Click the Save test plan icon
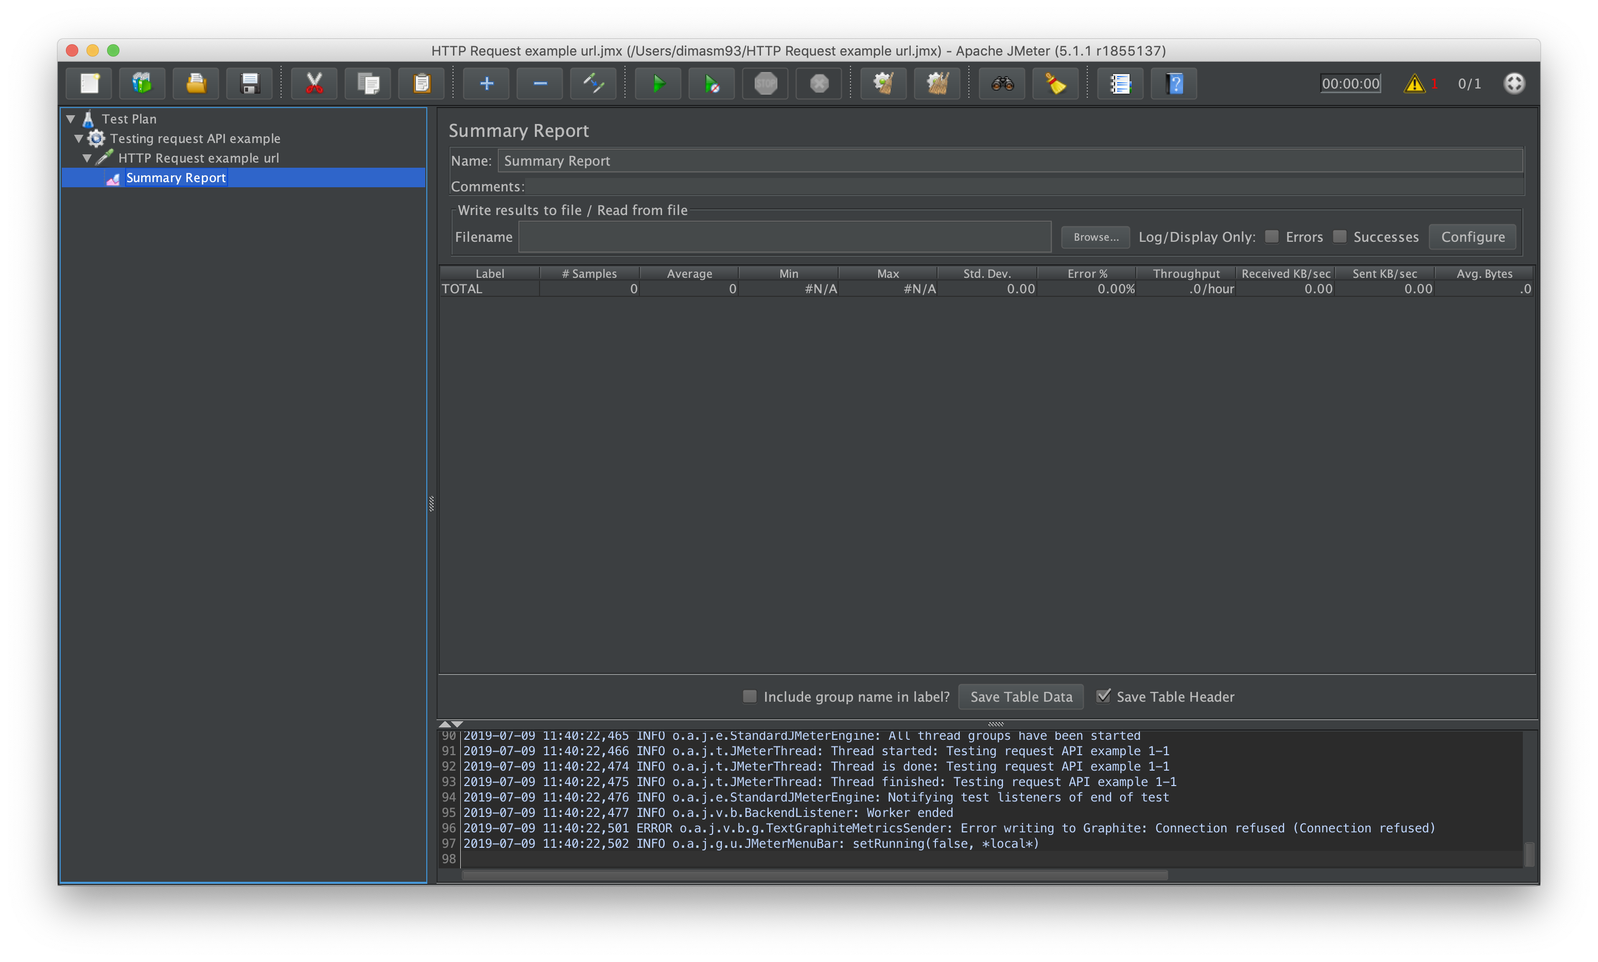 (x=250, y=83)
